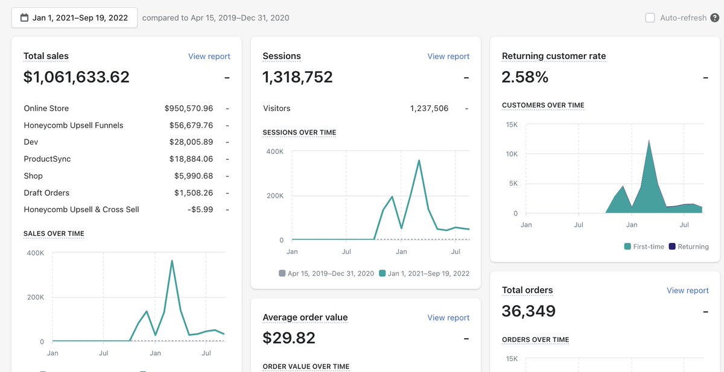This screenshot has height=372, width=724.
Task: Click the SALES OVER TIME heading
Action: (54, 233)
